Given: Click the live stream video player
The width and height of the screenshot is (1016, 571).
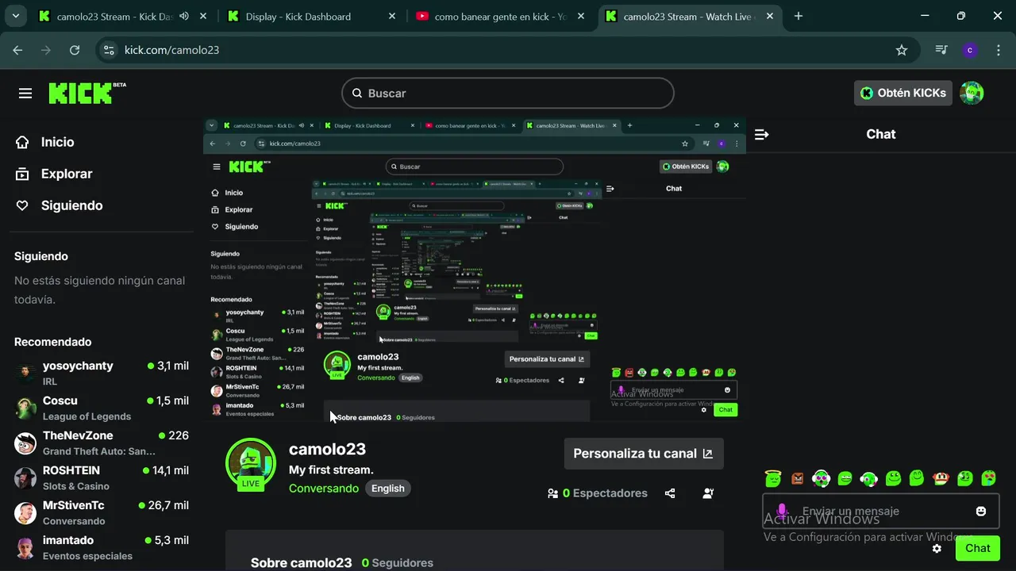Looking at the screenshot, I should coord(475,269).
